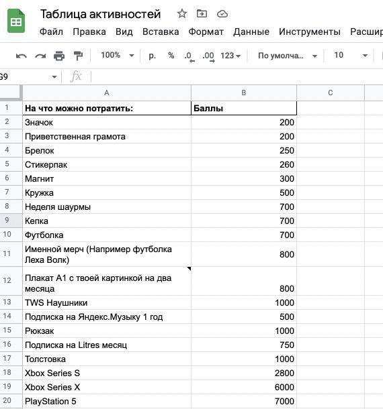The width and height of the screenshot is (383, 409).
Task: Click the Неделя шаурмы cell
Action: point(107,207)
